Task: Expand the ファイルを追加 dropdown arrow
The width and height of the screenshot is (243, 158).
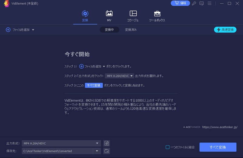Action: tap(33, 30)
